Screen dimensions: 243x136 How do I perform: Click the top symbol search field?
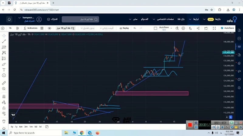click(x=80, y=19)
